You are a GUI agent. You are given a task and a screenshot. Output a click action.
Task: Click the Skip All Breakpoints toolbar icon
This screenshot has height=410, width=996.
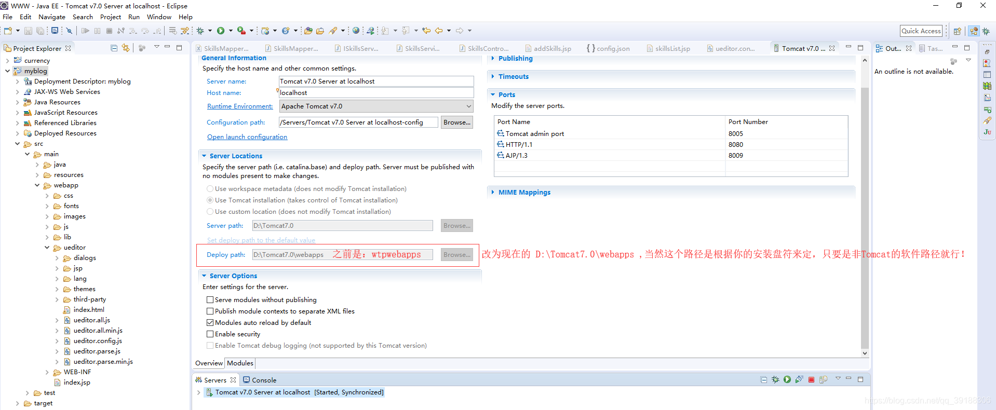click(x=69, y=31)
